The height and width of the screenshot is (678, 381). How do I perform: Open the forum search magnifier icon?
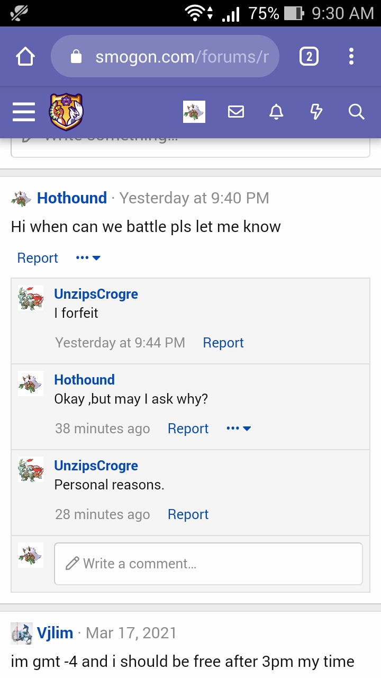pyautogui.click(x=357, y=112)
